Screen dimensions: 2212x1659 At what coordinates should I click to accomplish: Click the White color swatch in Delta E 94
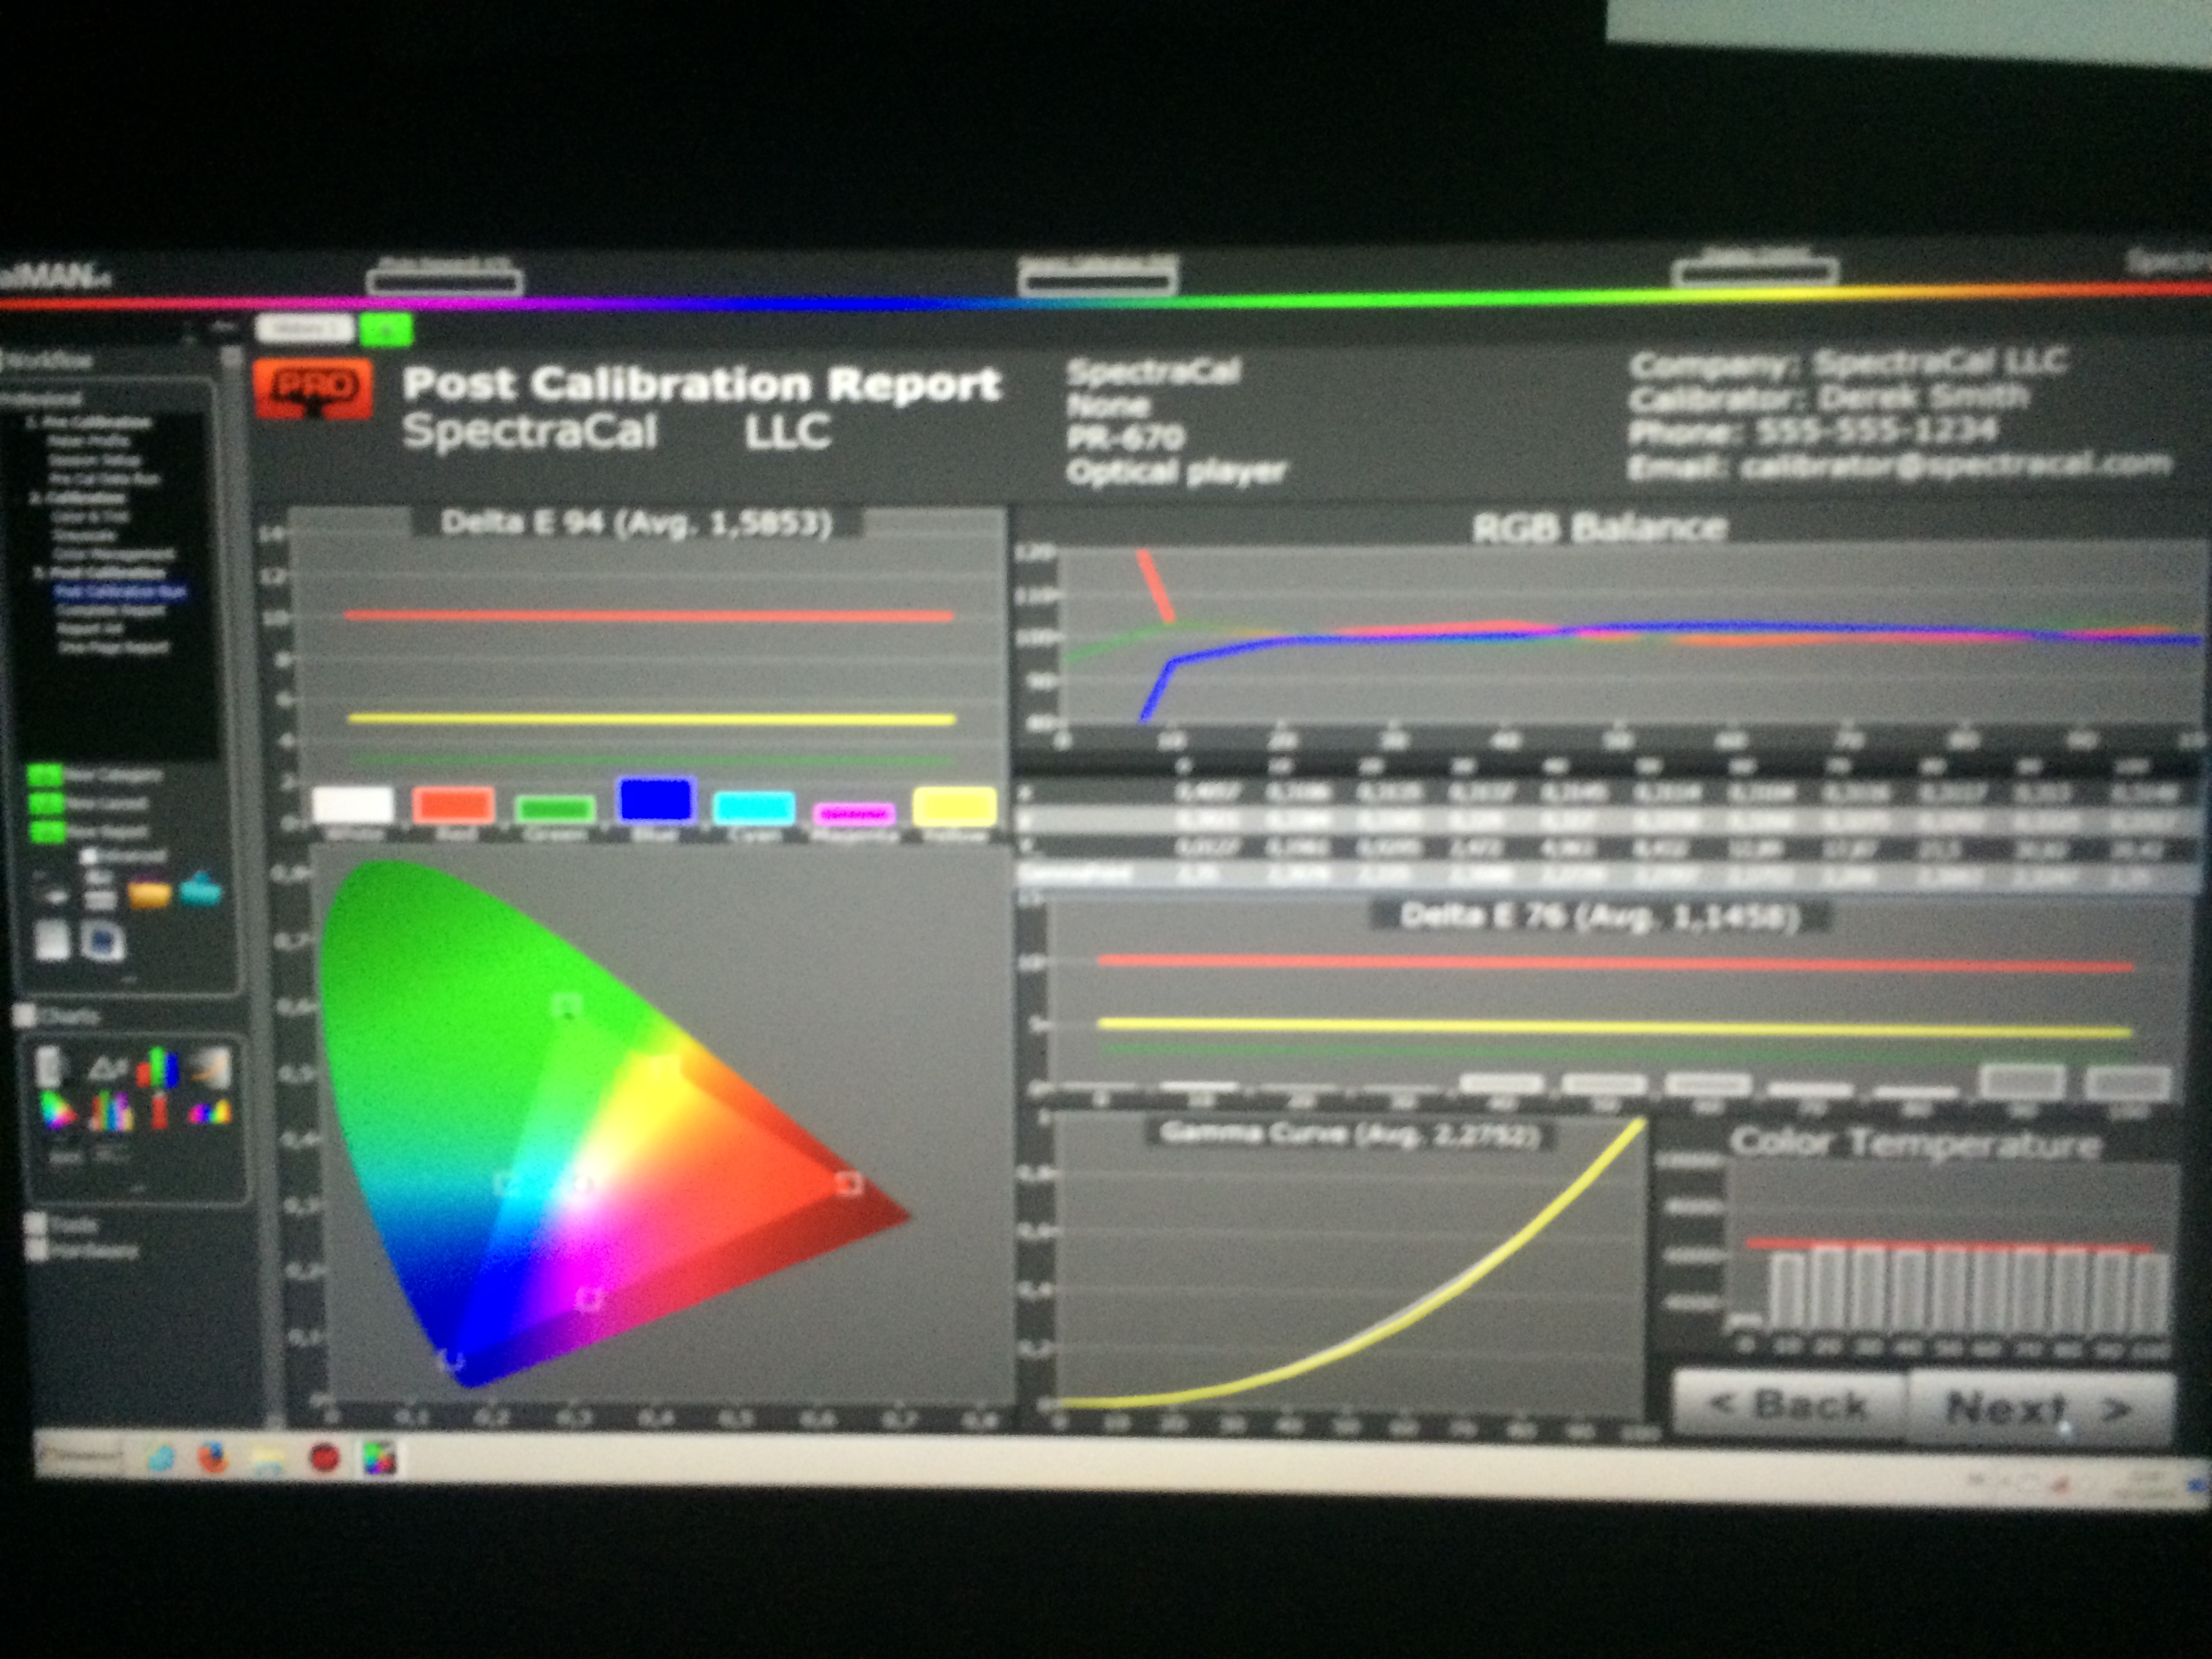point(353,805)
